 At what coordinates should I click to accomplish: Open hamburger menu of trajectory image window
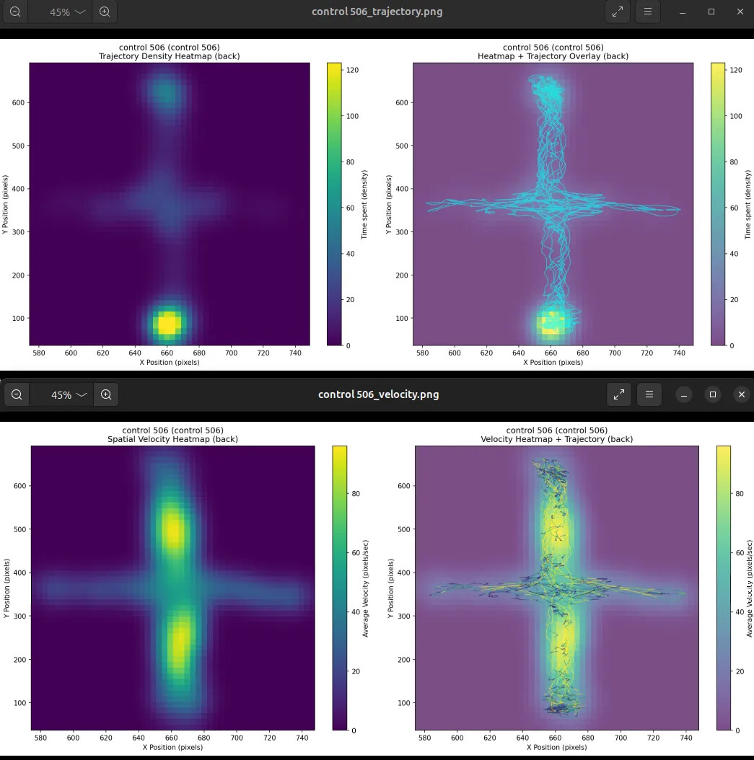click(x=648, y=12)
